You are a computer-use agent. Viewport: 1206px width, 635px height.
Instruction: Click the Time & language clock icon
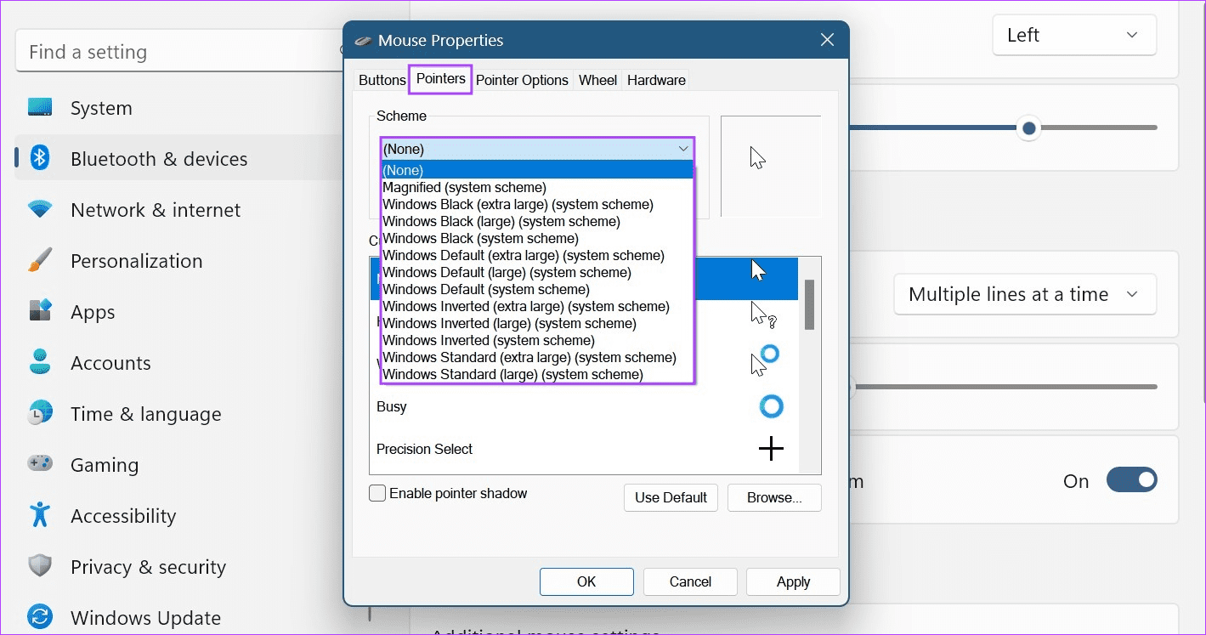(40, 413)
